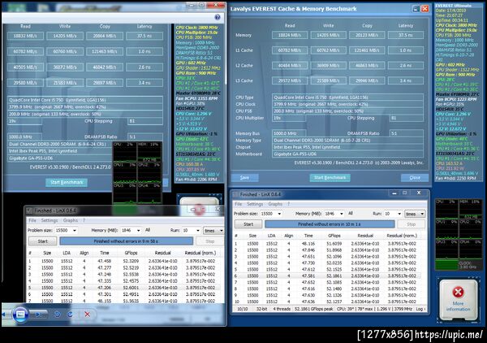Rotate the image clockwise
487x343 pixels.
(x=71, y=315)
